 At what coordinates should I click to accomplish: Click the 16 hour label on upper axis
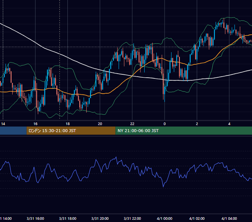tap(35, 124)
